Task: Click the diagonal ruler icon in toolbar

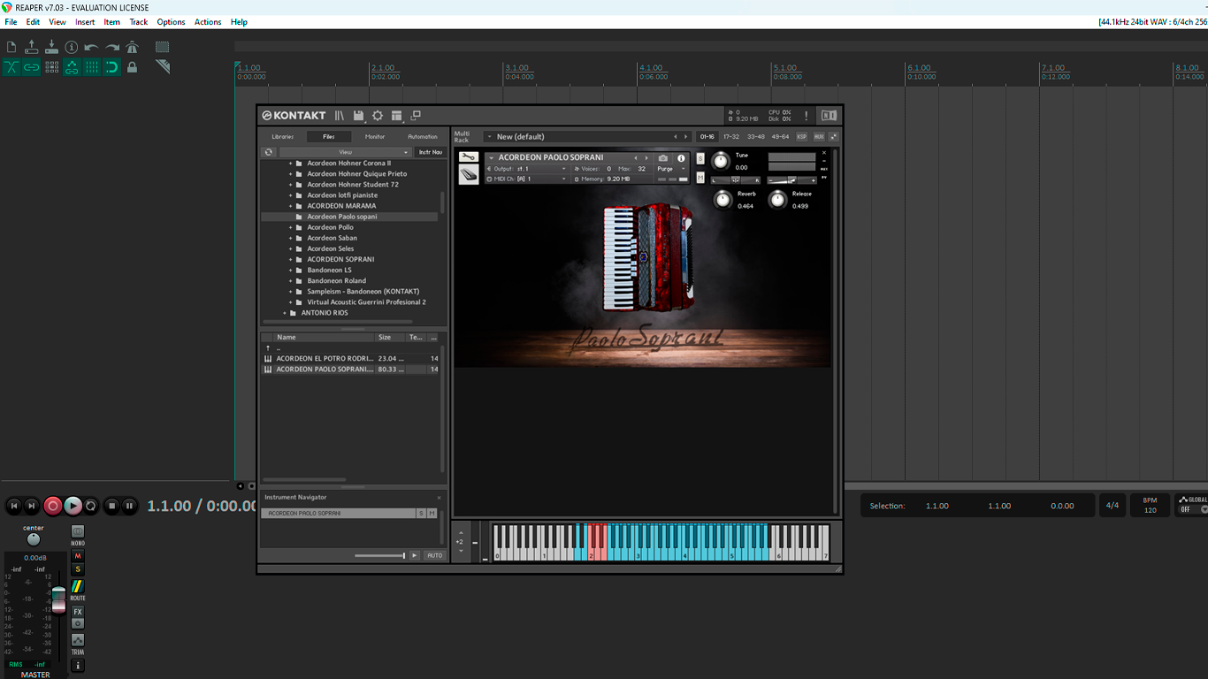Action: point(163,67)
